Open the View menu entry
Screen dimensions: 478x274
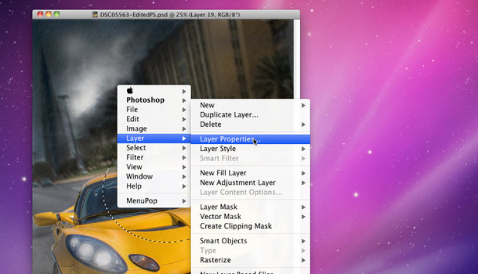[154, 167]
